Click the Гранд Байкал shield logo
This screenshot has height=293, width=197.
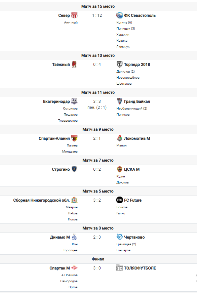pos(119,101)
